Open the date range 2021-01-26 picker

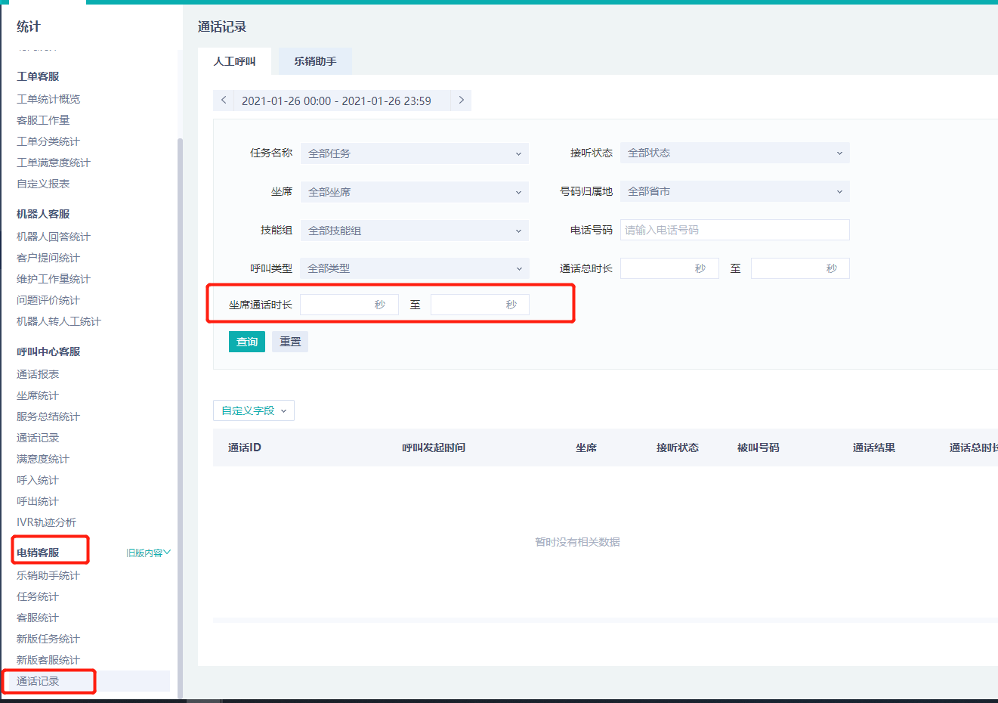click(x=336, y=101)
